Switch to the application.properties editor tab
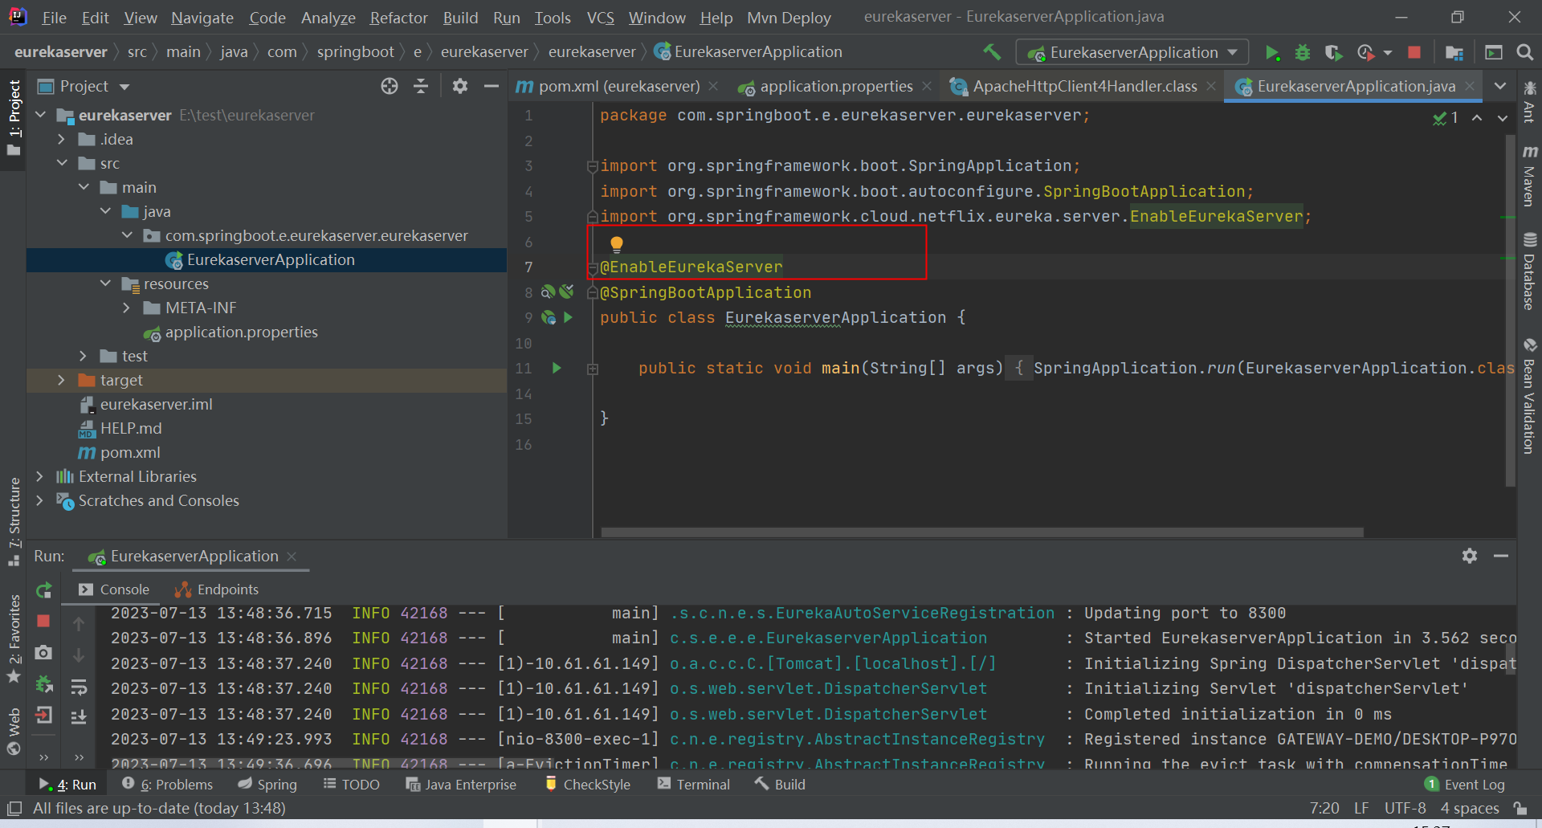The height and width of the screenshot is (828, 1542). tap(835, 86)
